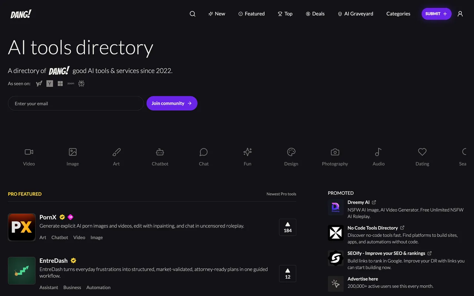Select the Chatbot tag under PornX
The height and width of the screenshot is (296, 474).
click(60, 238)
